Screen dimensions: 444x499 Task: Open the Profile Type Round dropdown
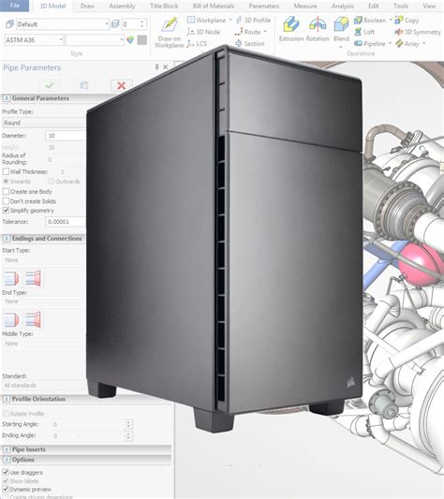pos(44,123)
